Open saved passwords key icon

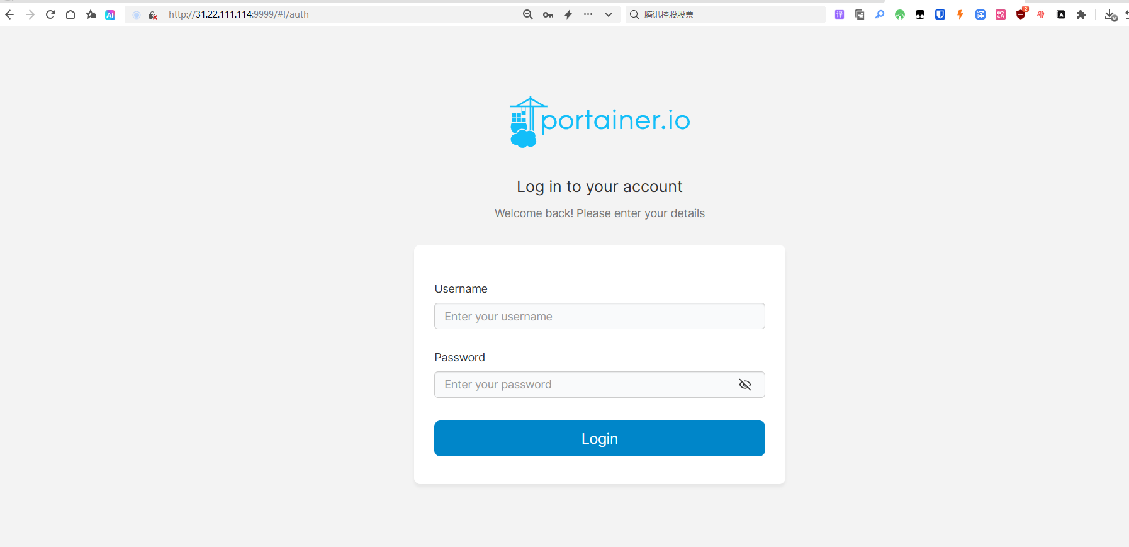coord(548,14)
